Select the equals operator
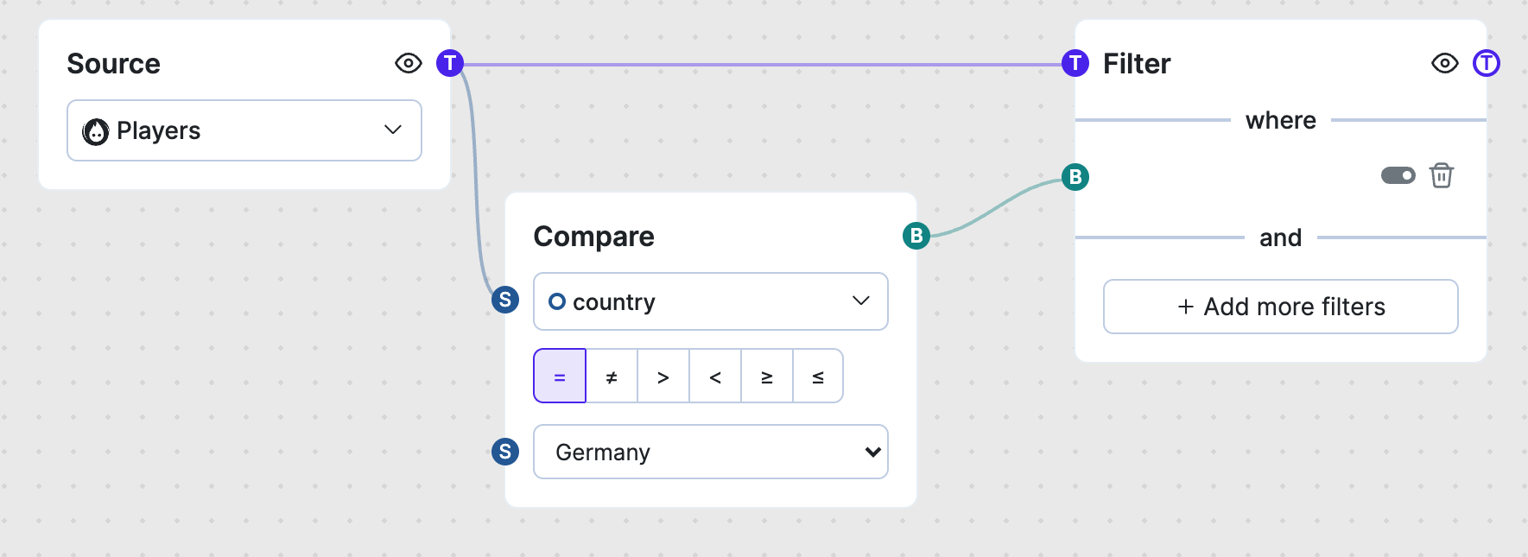 (560, 377)
